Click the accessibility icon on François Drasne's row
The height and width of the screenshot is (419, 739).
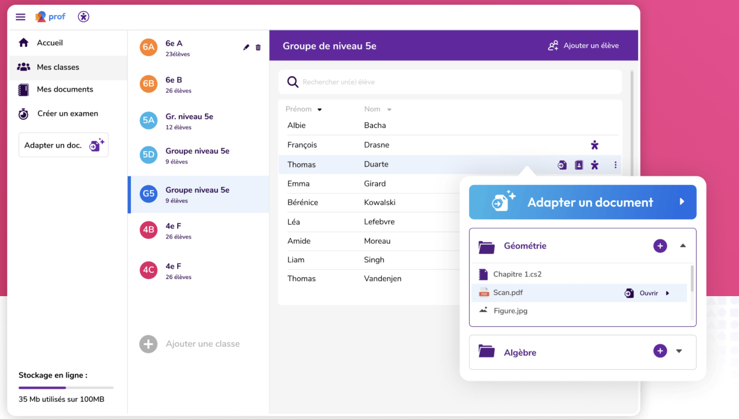pyautogui.click(x=594, y=145)
